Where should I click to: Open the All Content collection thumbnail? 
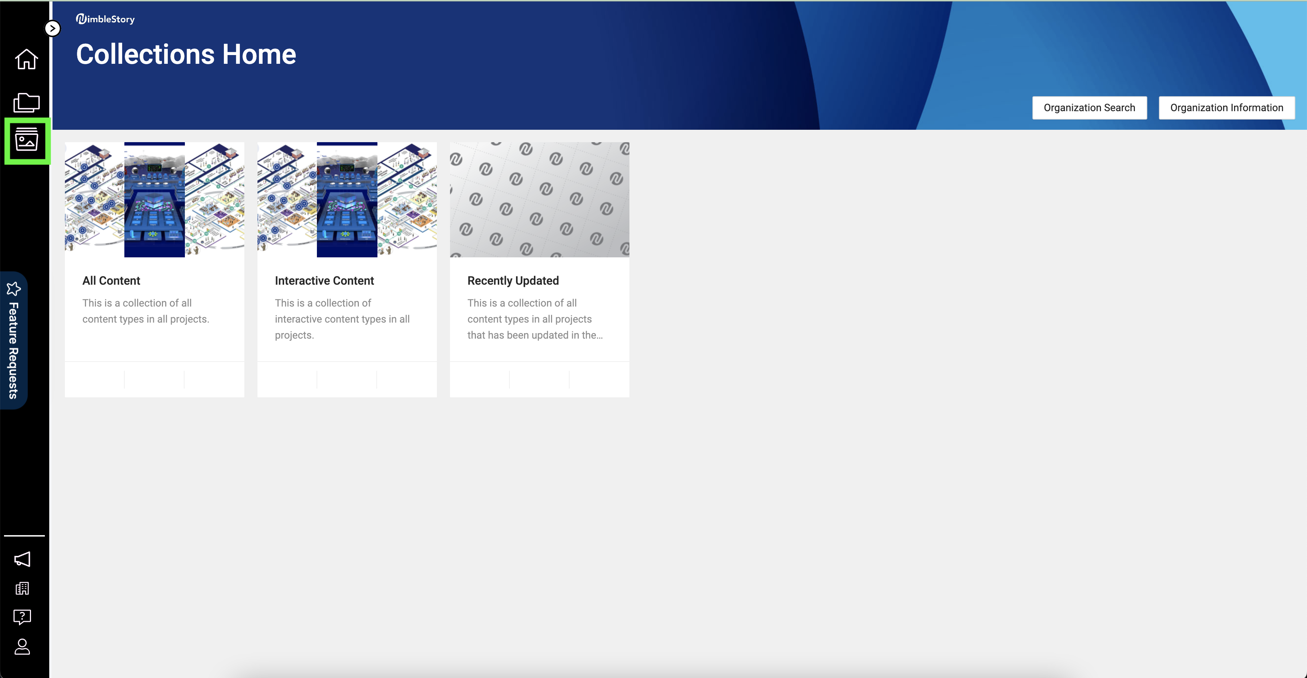pos(154,199)
